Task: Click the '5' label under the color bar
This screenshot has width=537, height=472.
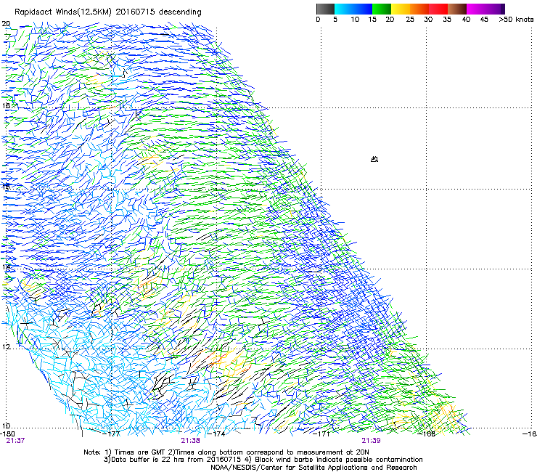Action: pos(335,20)
